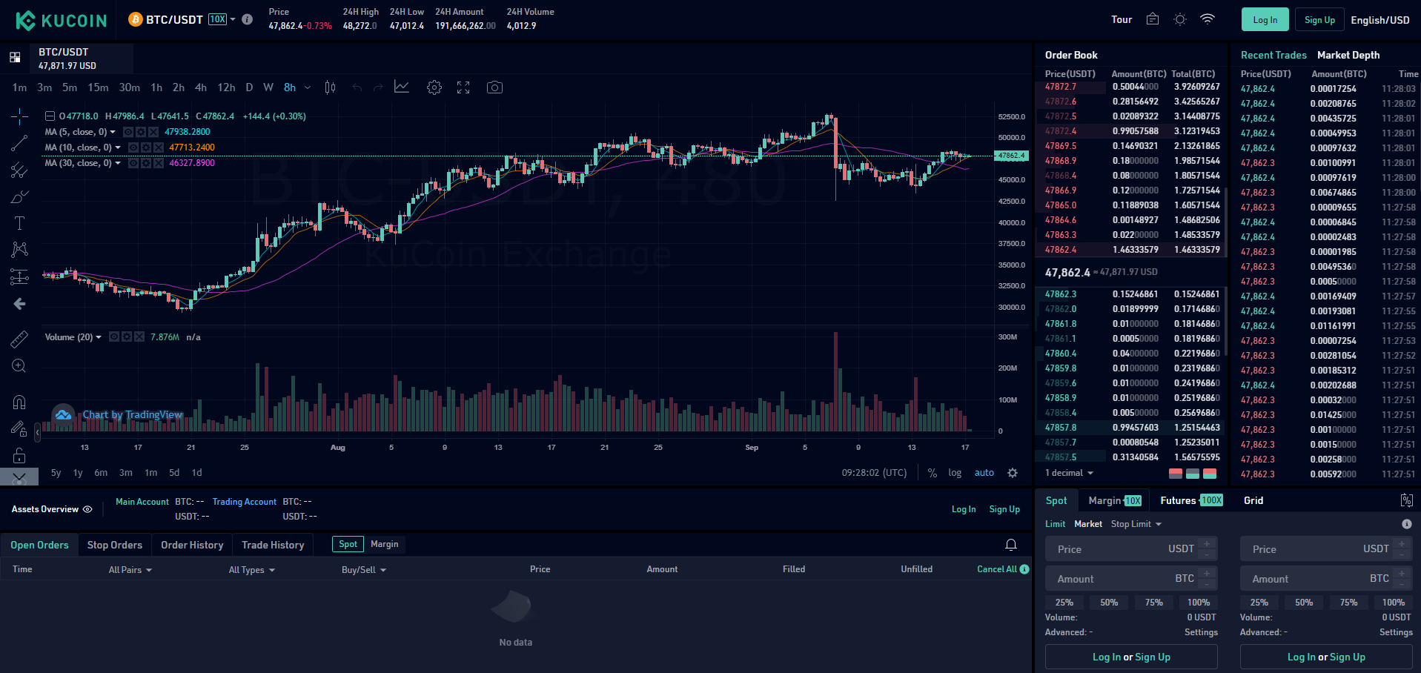This screenshot has width=1421, height=673.
Task: Toggle the magnet mode icon
Action: [x=19, y=402]
